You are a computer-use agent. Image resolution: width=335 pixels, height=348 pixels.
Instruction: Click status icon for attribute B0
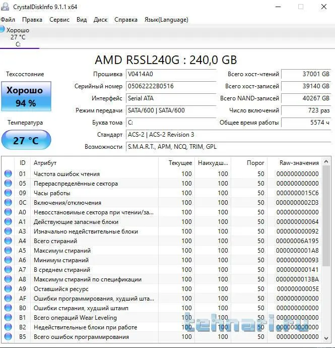(x=8, y=308)
